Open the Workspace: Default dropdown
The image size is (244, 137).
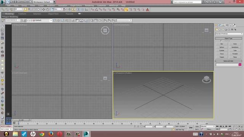tap(43, 2)
